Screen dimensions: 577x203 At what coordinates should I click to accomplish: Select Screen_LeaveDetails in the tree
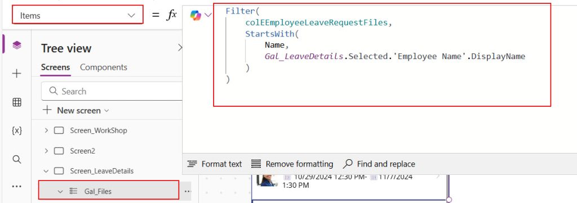click(x=102, y=171)
